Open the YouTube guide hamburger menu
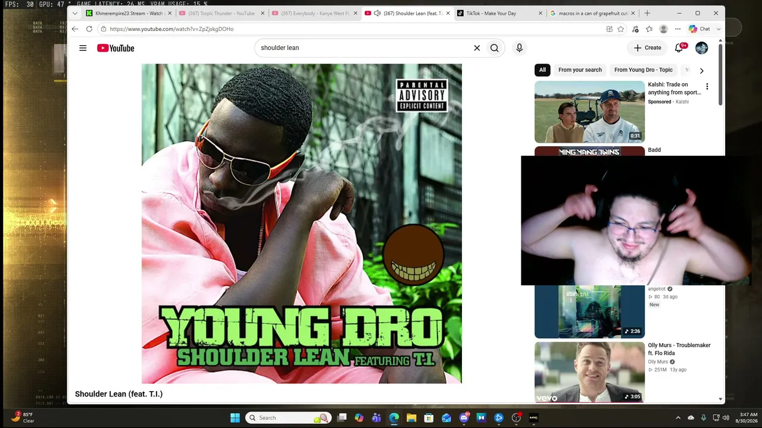The height and width of the screenshot is (428, 762). 83,48
